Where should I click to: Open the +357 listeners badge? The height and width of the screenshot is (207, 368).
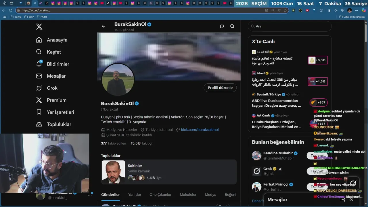coord(319,102)
